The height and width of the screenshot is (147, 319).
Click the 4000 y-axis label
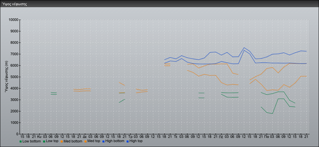pyautogui.click(x=14, y=88)
